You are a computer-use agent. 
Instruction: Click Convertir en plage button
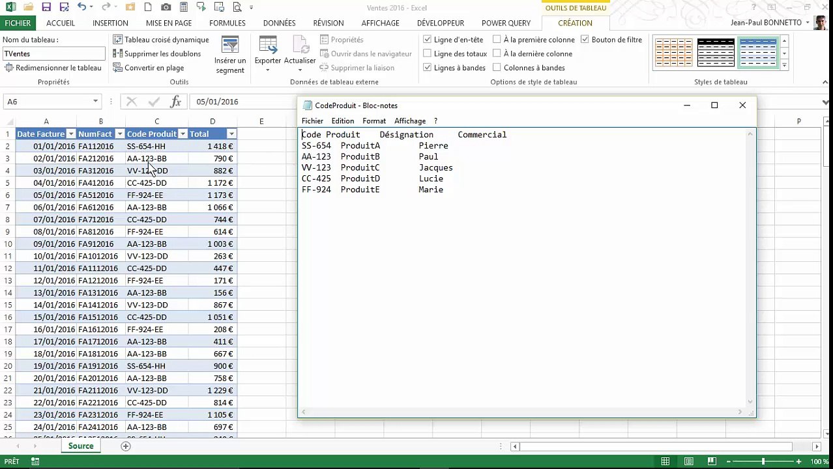149,68
